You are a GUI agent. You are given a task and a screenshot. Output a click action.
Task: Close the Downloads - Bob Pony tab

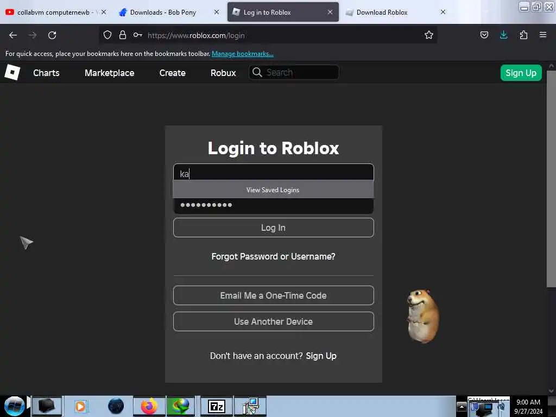click(217, 12)
